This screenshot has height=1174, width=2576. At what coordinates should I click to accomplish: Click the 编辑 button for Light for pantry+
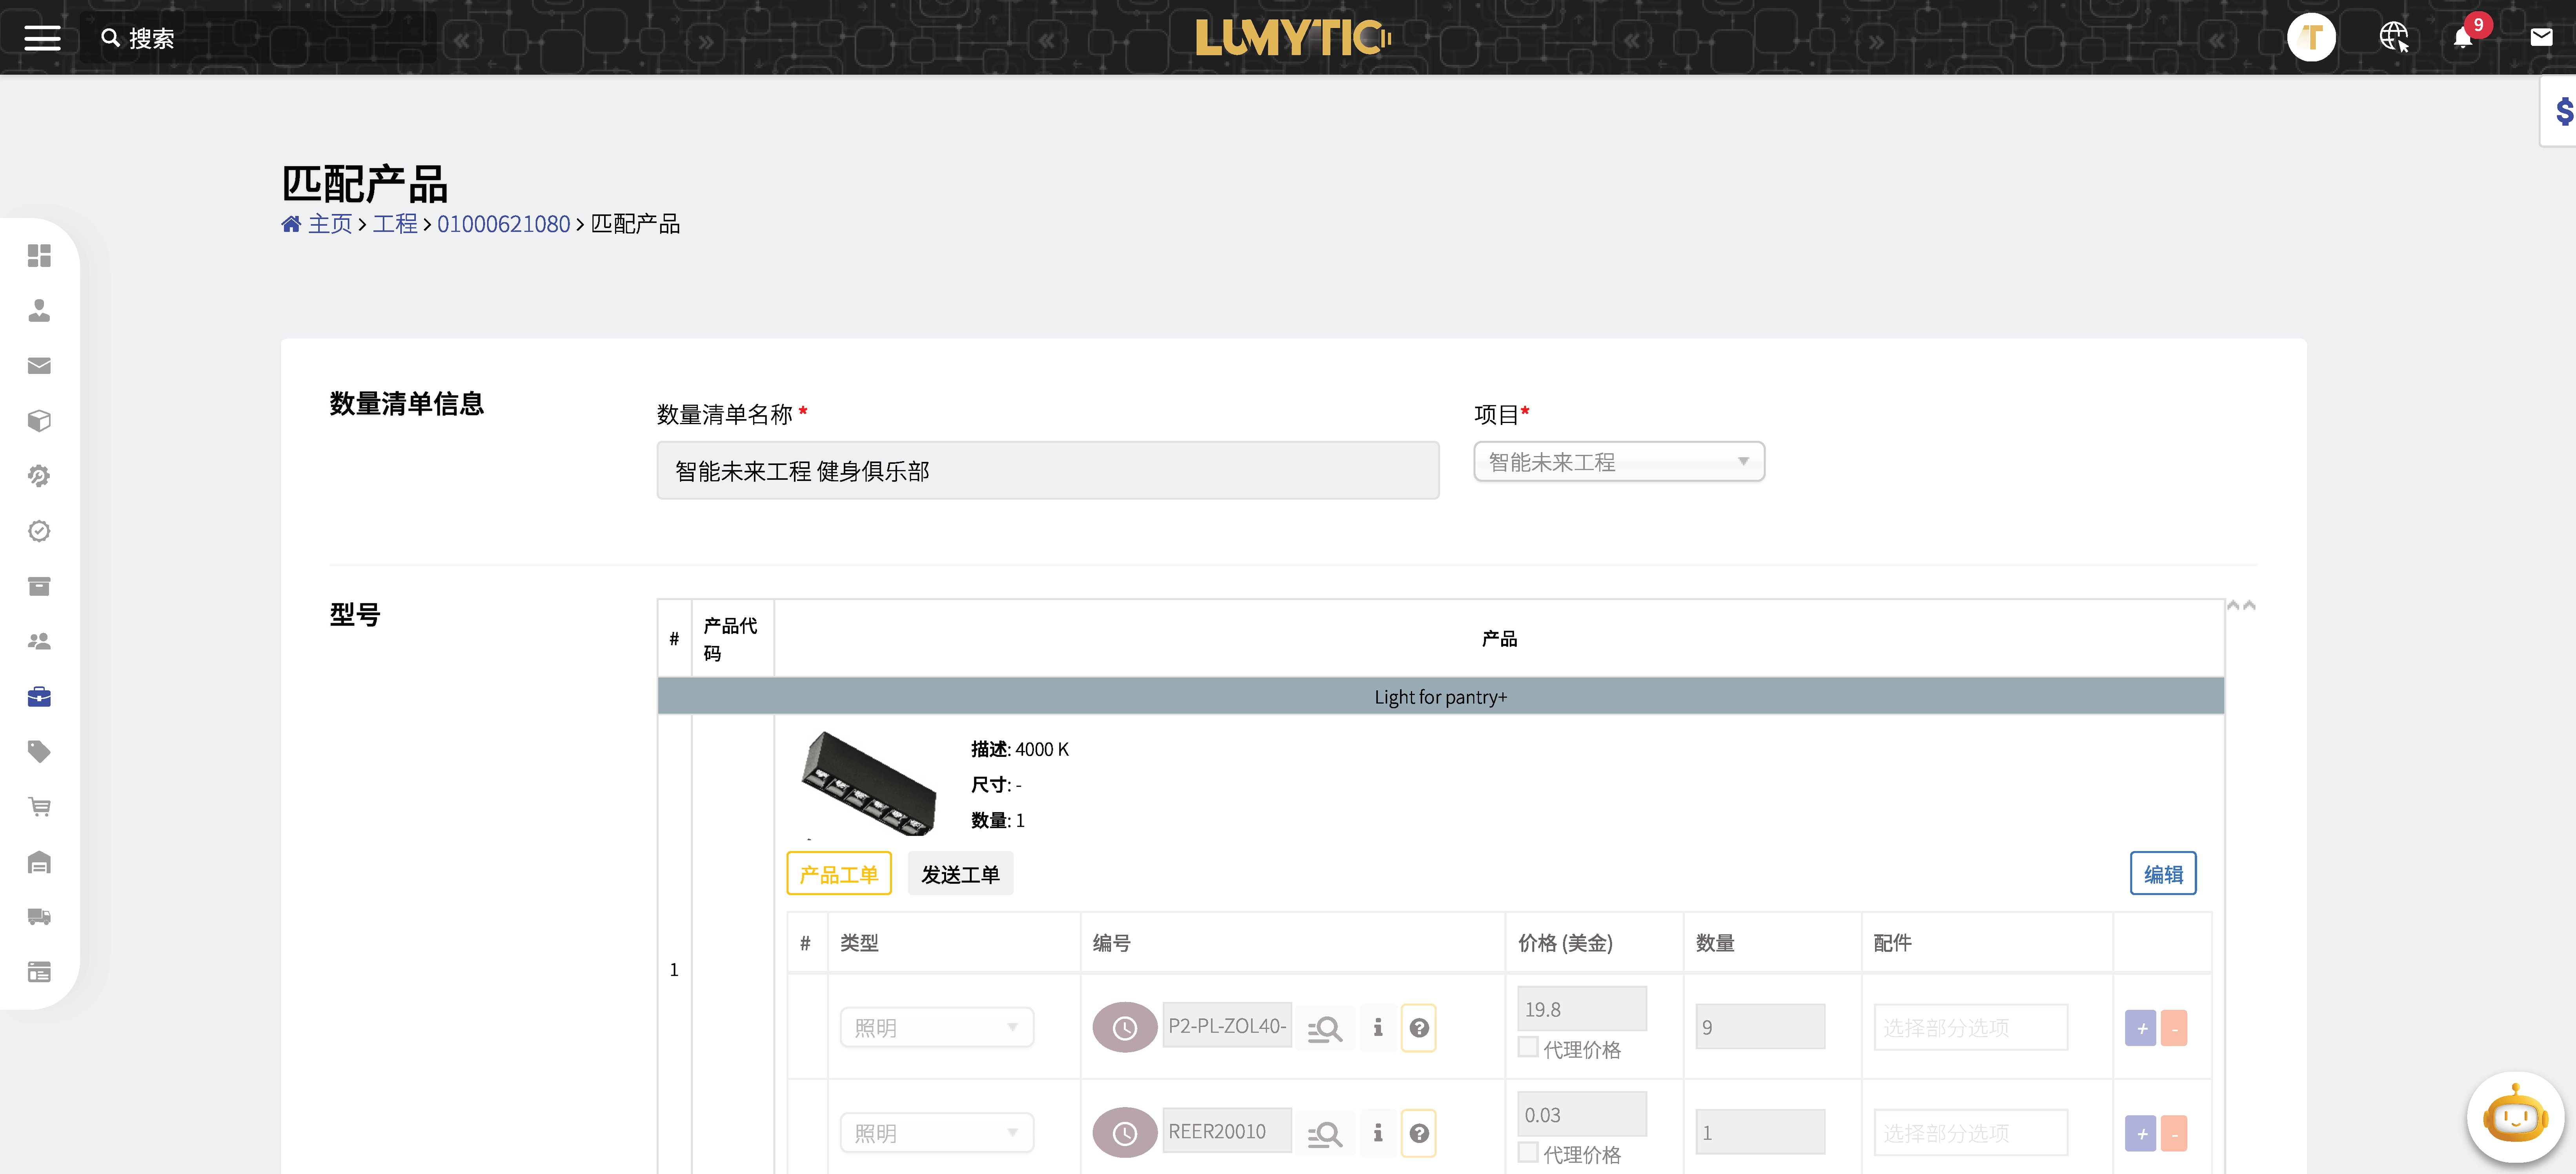[x=2163, y=873]
